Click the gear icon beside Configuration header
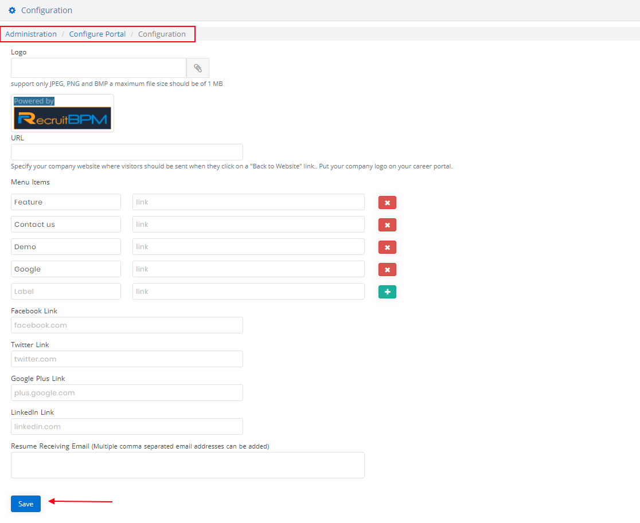 pos(13,10)
